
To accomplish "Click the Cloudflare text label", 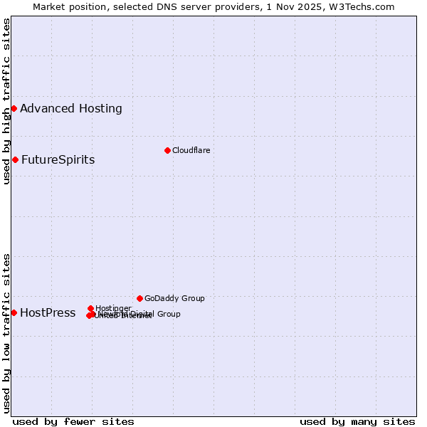I will [x=191, y=151].
